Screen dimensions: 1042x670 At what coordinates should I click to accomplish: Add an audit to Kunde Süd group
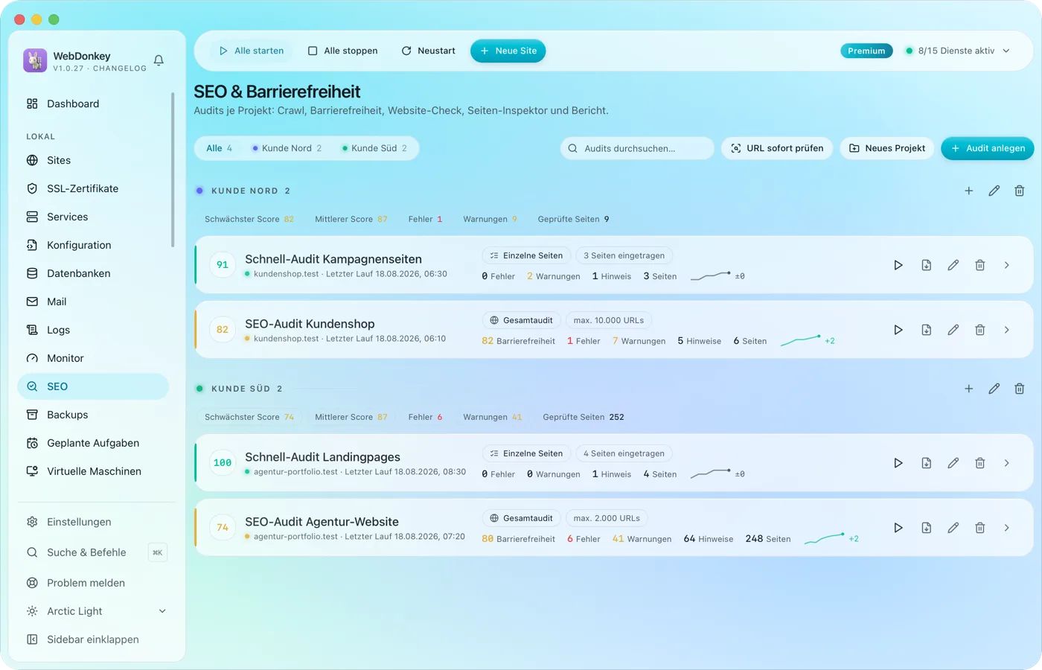[969, 389]
